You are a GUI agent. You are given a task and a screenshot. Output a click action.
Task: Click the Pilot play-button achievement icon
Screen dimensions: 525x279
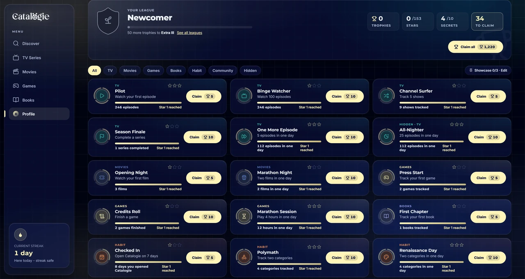(x=102, y=96)
